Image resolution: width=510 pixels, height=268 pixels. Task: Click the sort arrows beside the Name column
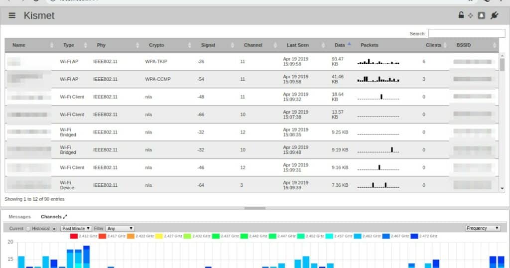tap(52, 45)
